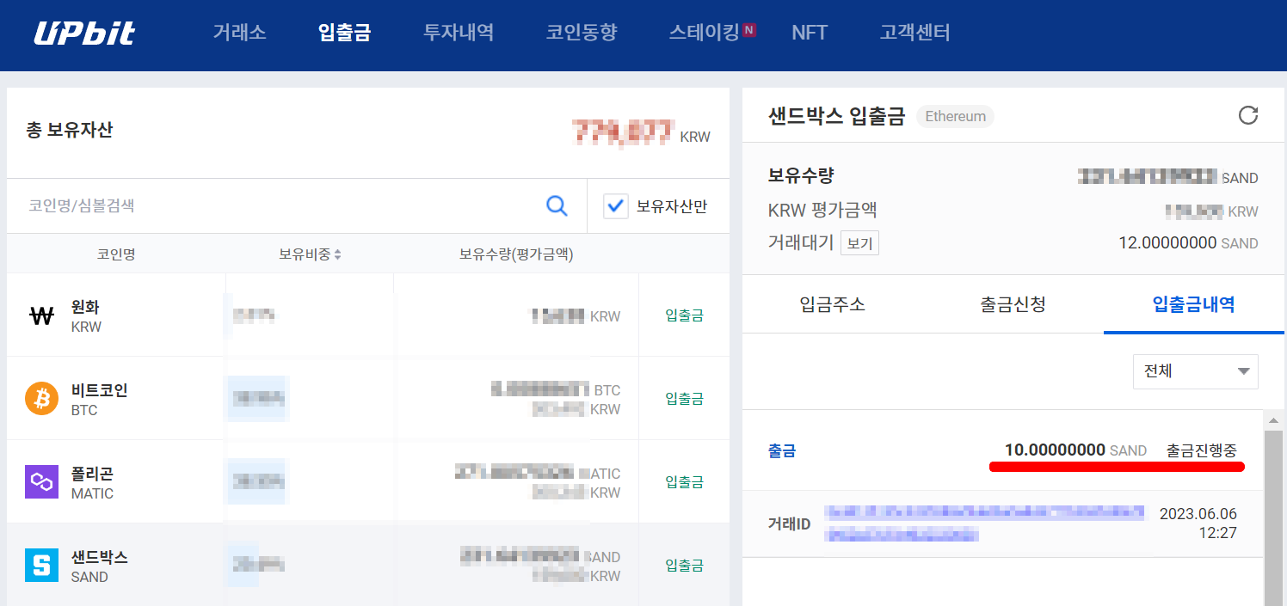The image size is (1287, 606).
Task: Open the 고객센터 menu
Action: [915, 33]
